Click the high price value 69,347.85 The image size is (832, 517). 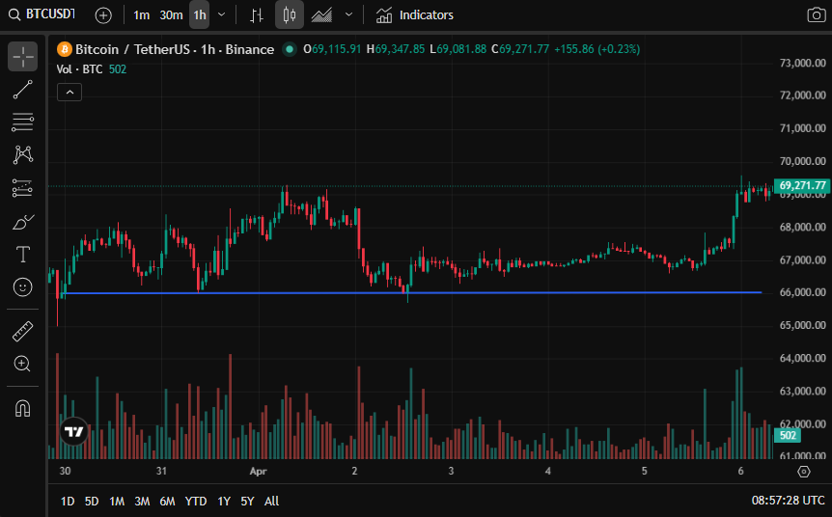tap(401, 49)
